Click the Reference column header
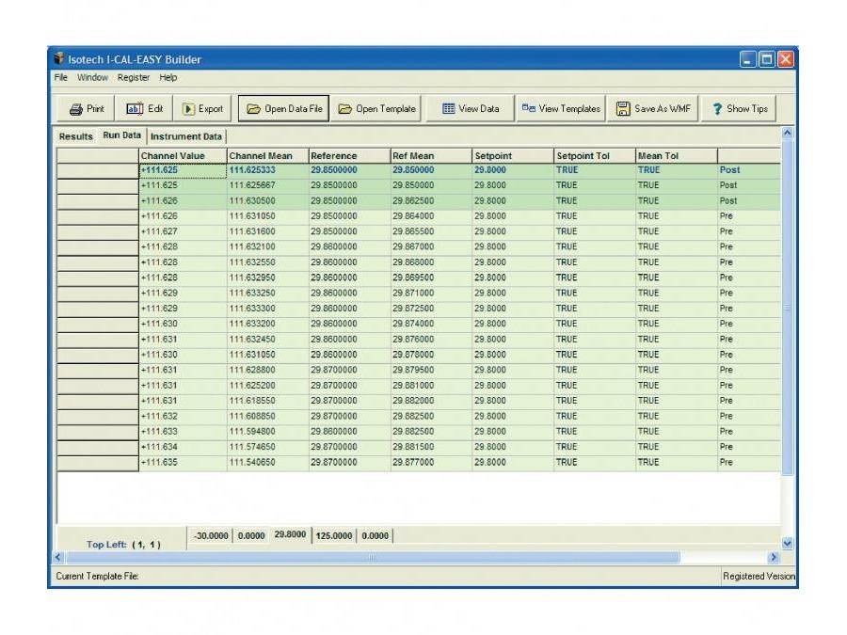 point(349,155)
